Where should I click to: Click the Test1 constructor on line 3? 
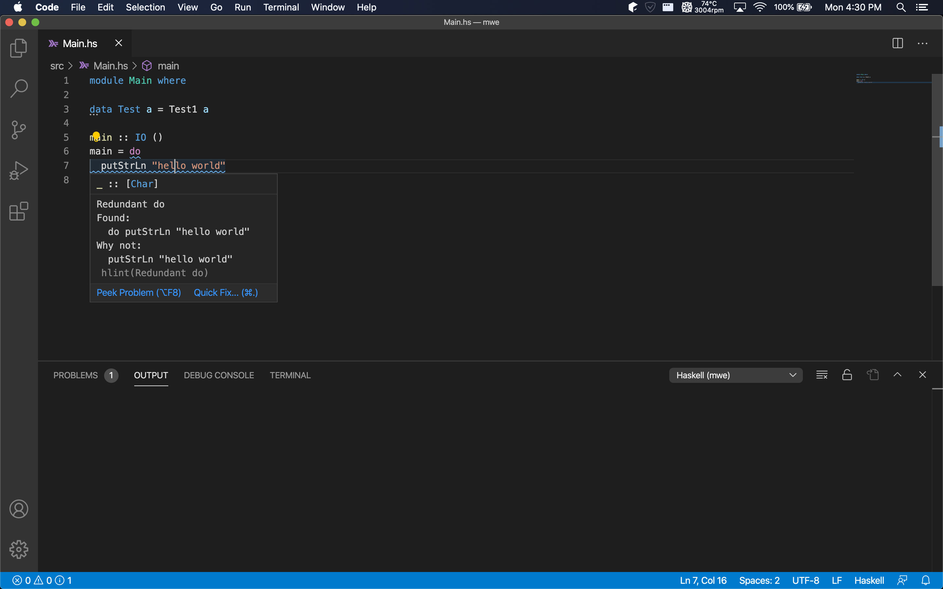point(183,109)
